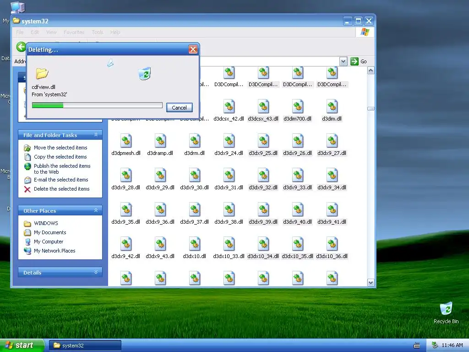469x352 pixels.
Task: Click the d3dx9_36.dll file name
Action: click(x=160, y=222)
